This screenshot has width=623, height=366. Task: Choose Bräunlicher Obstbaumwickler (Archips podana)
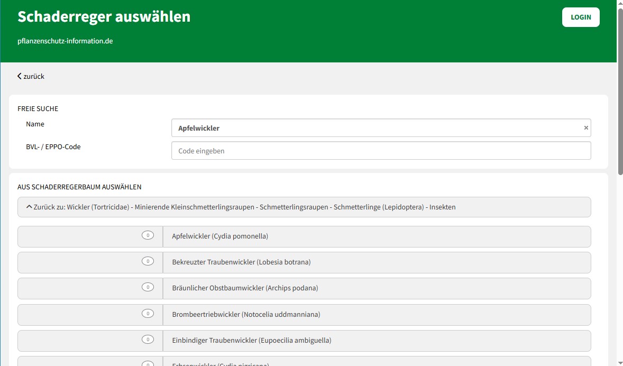245,288
